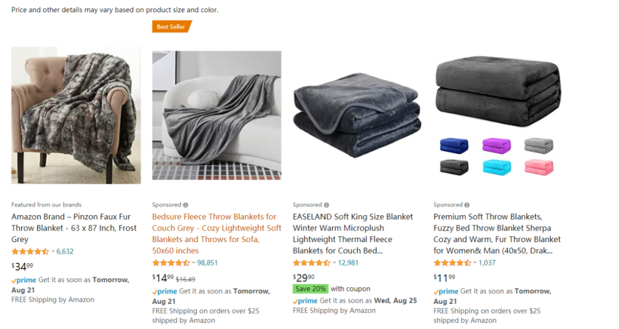The height and width of the screenshot is (329, 619).
Task: Open the Pinzon faux fur blanket image
Action: tap(76, 116)
